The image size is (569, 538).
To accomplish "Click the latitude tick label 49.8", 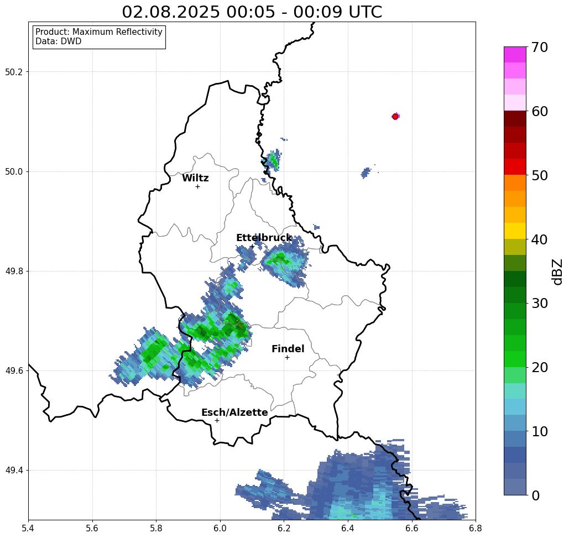I will (14, 271).
